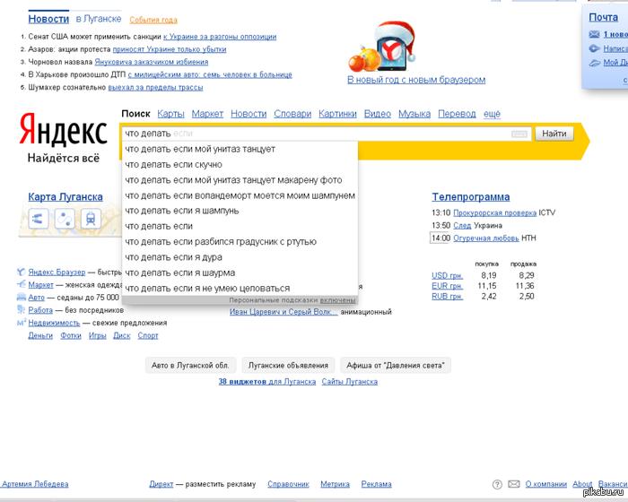Switch to the Словари tab

pyautogui.click(x=292, y=114)
